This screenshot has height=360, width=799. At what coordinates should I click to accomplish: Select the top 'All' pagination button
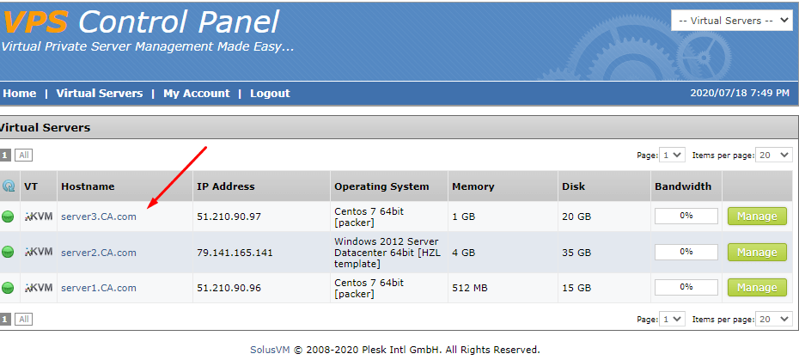23,155
